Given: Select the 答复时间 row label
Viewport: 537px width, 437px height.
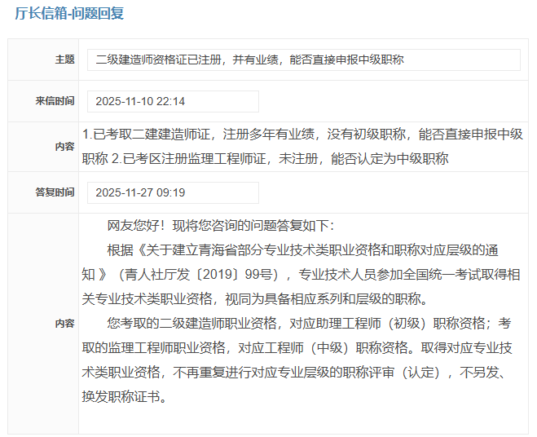Looking at the screenshot, I should [55, 192].
